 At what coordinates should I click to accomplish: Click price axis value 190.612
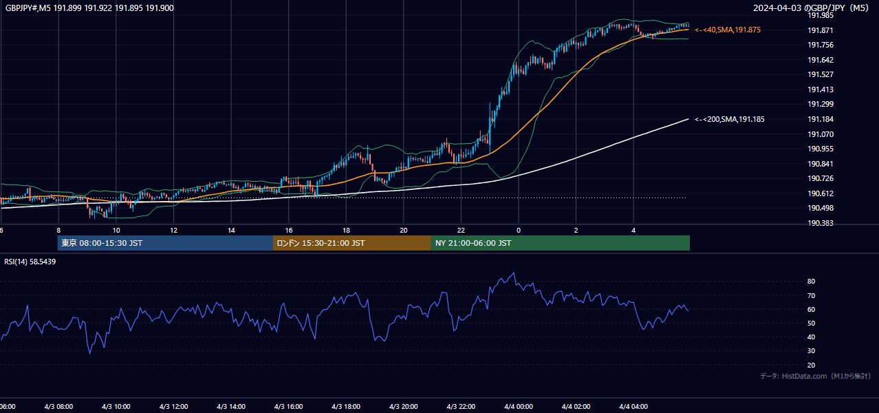[820, 193]
